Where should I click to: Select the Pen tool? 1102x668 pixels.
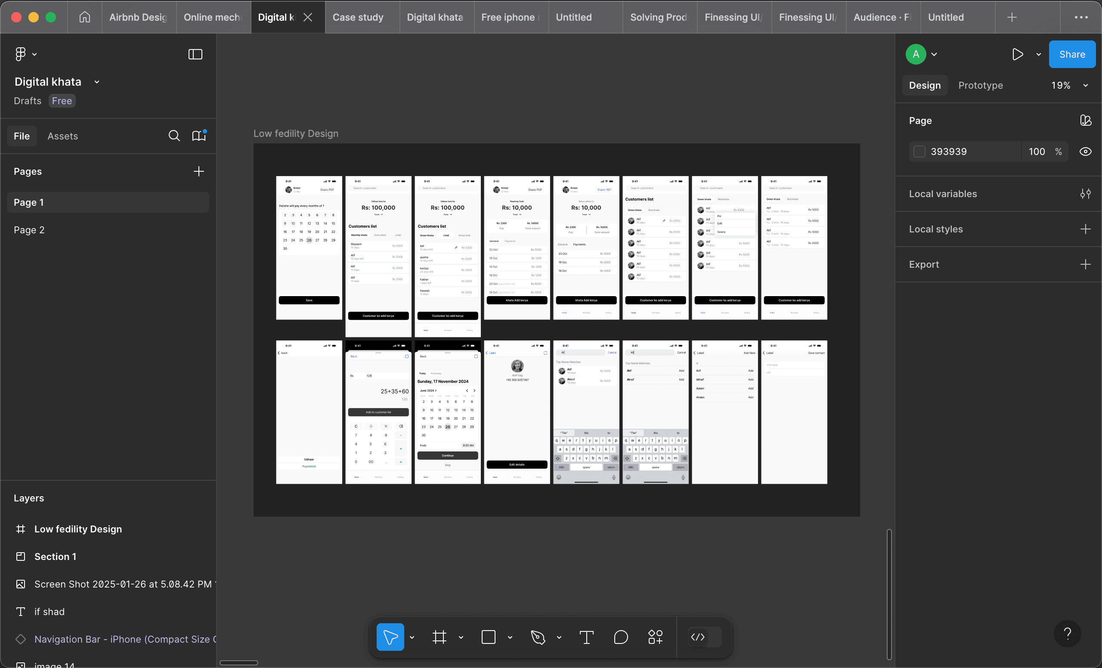pyautogui.click(x=538, y=637)
